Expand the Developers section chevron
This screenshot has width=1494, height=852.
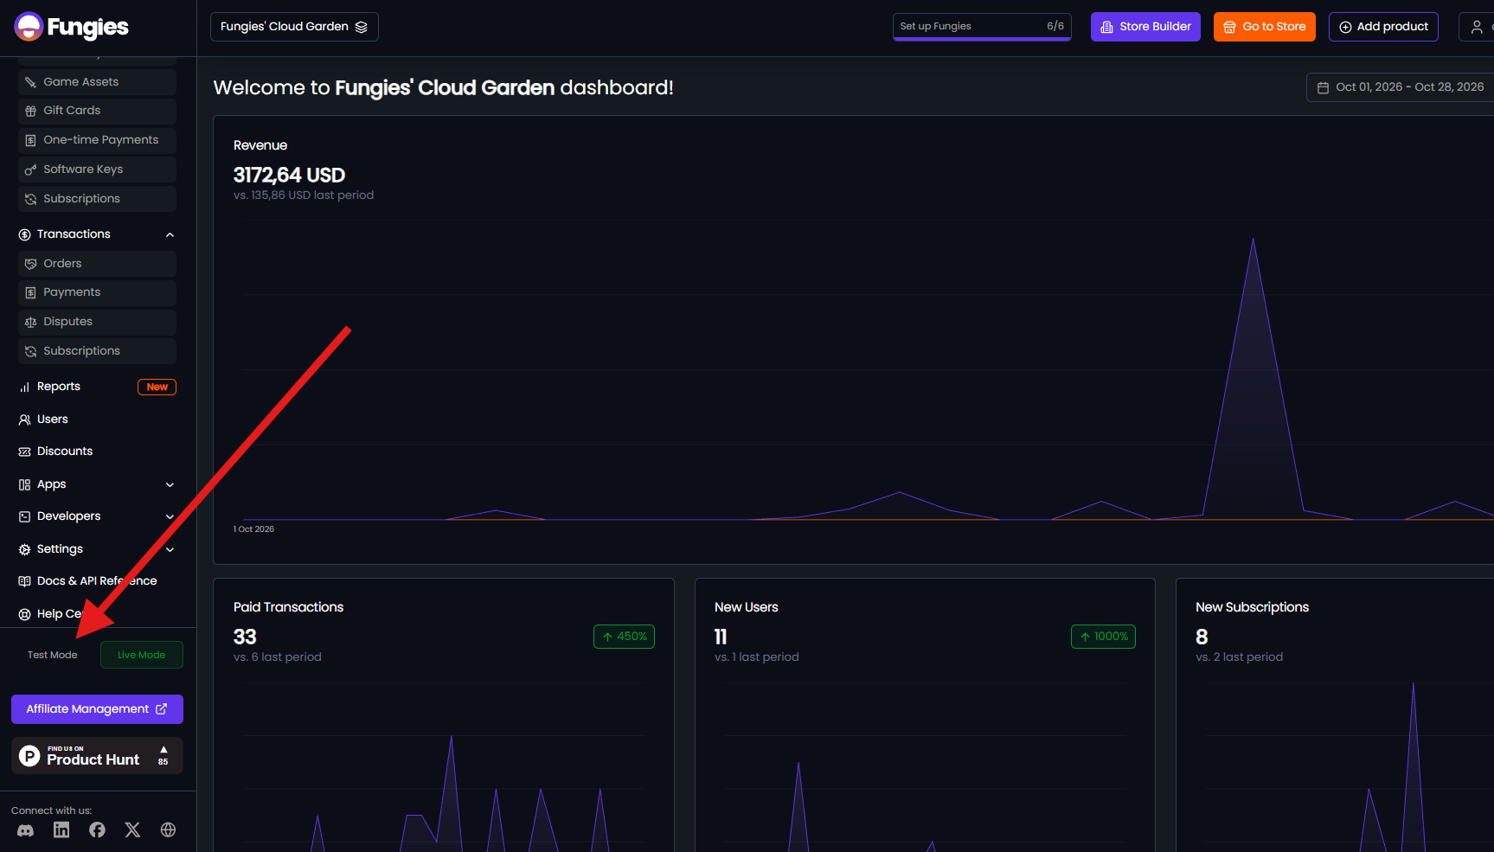pyautogui.click(x=170, y=516)
